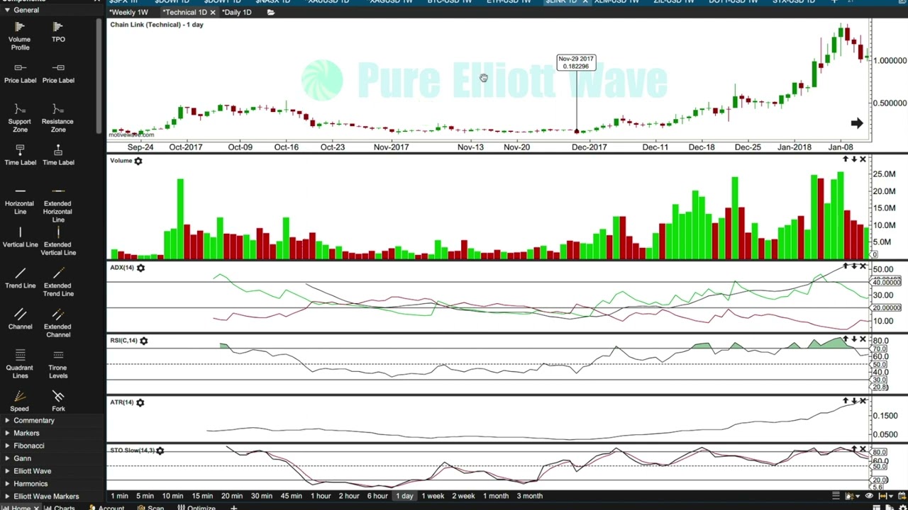
Task: Pick the Channel drawing tool
Action: click(x=20, y=319)
